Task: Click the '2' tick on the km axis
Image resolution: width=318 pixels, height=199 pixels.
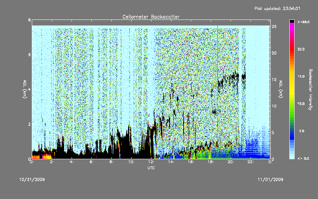Action: pos(29,124)
